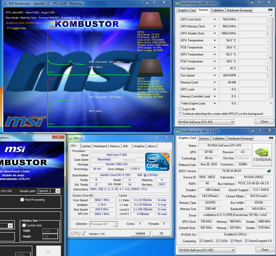This screenshot has width=276, height=256.
Task: Open Memory Controller Load sensor dropdown
Action: pyautogui.click(x=215, y=96)
